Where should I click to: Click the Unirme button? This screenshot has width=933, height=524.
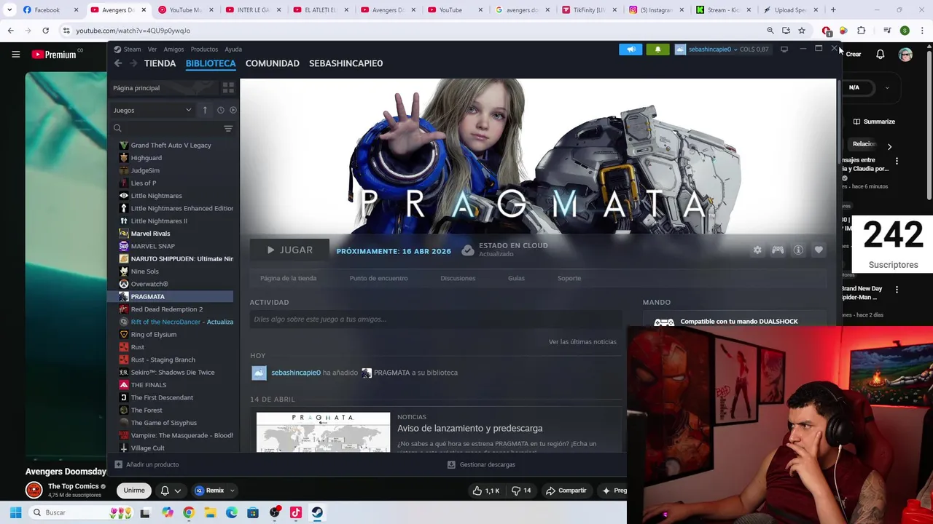[x=134, y=491]
